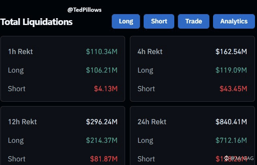Screen dimensions: 257x165
Task: Select the 24h Rekt label
Action: [152, 122]
